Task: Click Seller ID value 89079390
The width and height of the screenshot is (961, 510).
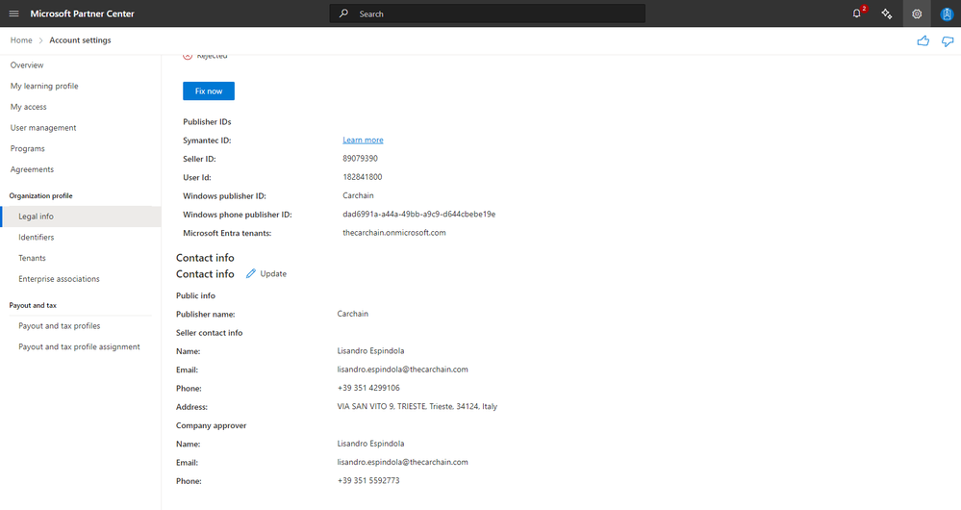Action: tap(361, 158)
